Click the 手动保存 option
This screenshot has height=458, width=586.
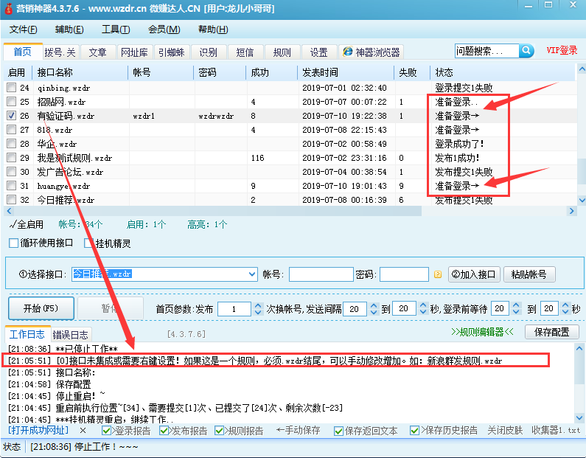(x=299, y=430)
